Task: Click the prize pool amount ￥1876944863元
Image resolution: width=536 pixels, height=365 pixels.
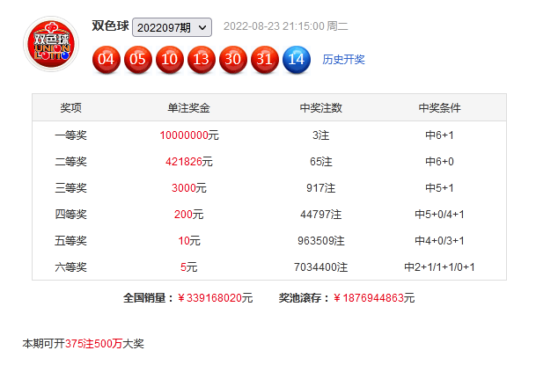Action: (374, 298)
